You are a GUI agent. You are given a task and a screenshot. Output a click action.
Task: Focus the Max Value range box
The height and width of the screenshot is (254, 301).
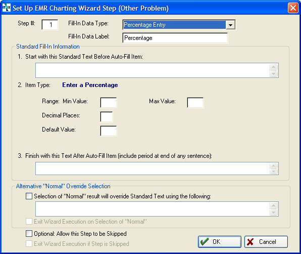click(x=195, y=103)
